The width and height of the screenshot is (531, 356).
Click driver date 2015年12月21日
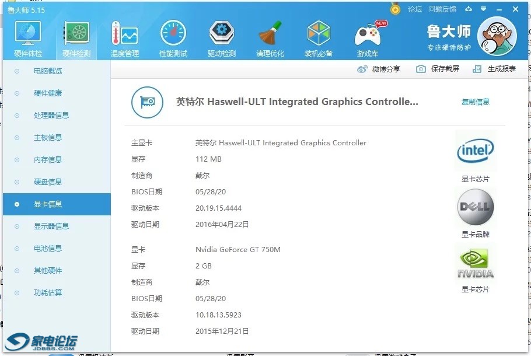(x=222, y=331)
